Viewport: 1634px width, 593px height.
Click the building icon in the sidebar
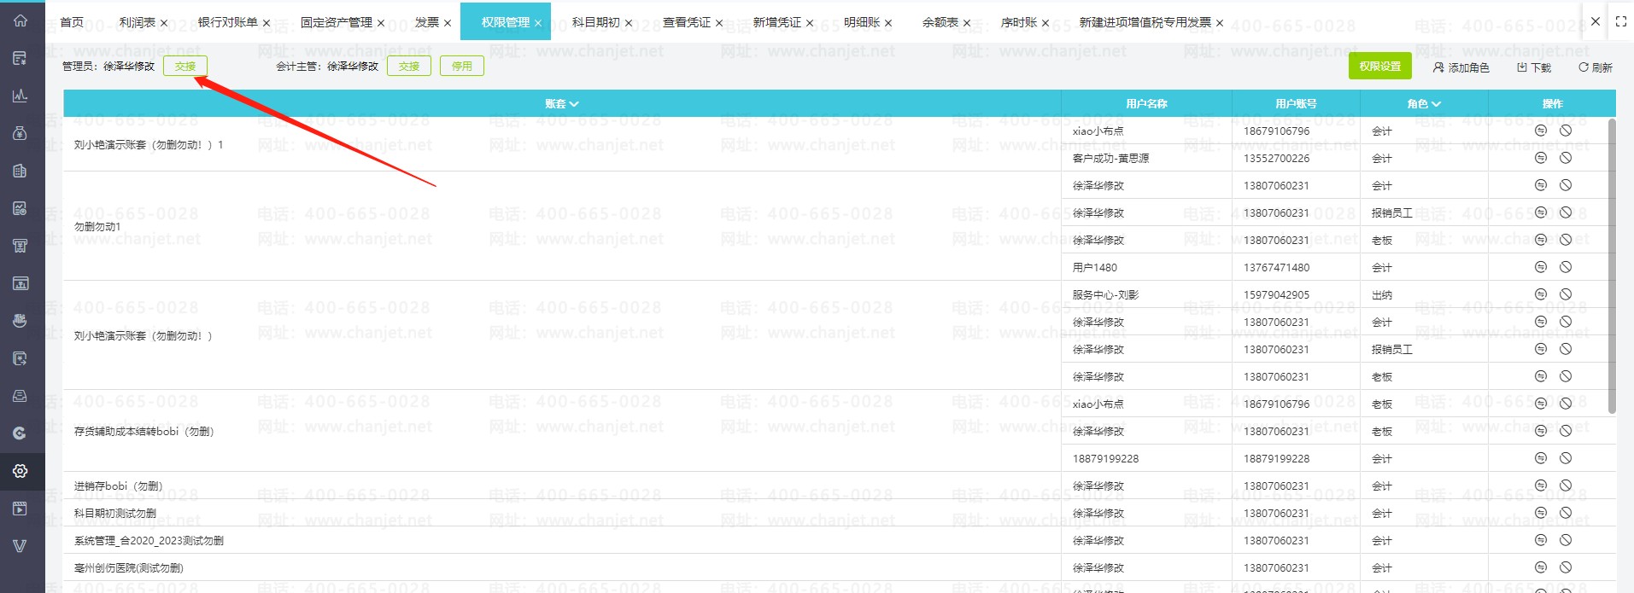20,171
